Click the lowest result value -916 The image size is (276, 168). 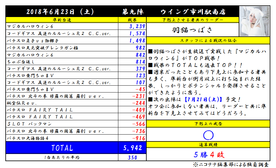[x=138, y=138]
